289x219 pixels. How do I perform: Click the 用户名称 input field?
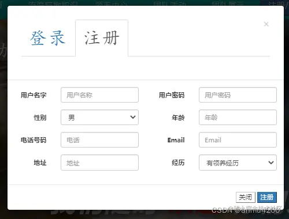click(x=99, y=95)
